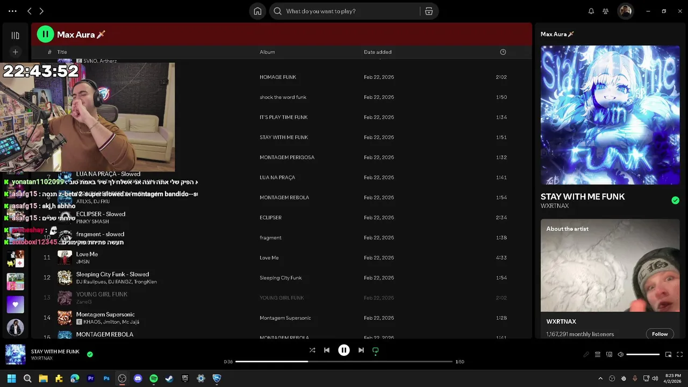Screen dimensions: 688x387
Task: Sort by track number using # header
Action: coord(49,52)
